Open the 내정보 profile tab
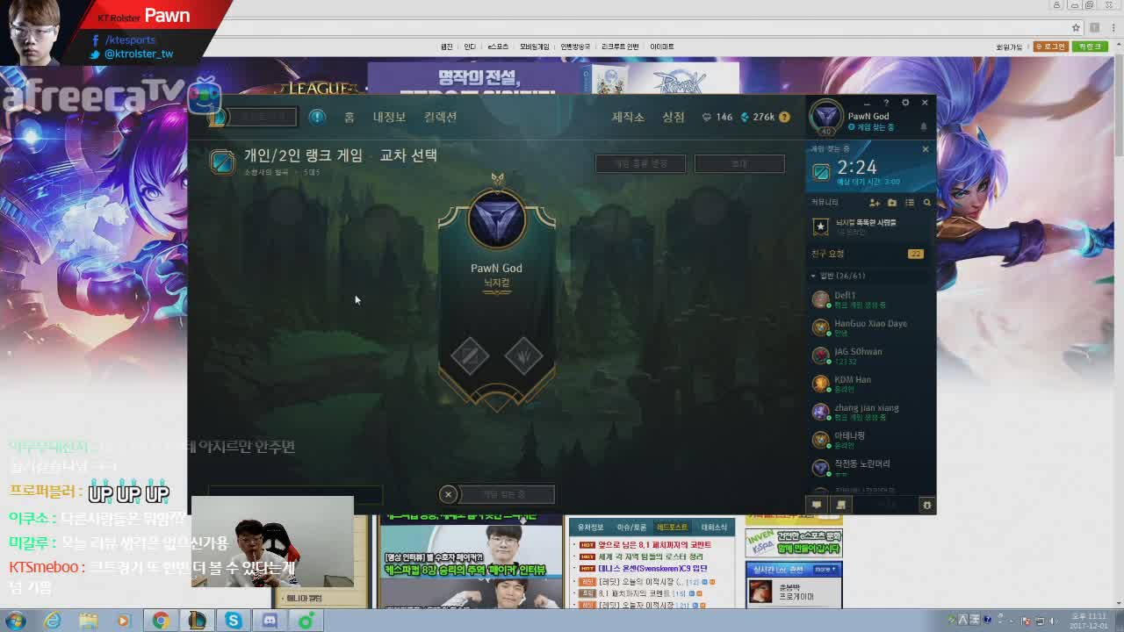 [390, 117]
